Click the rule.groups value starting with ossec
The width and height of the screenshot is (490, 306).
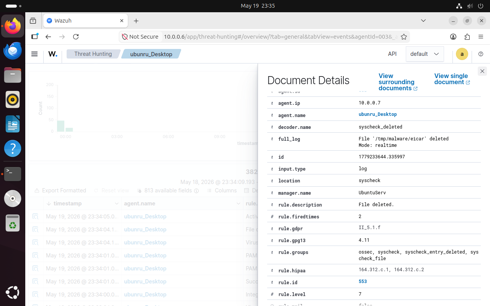[x=418, y=255]
